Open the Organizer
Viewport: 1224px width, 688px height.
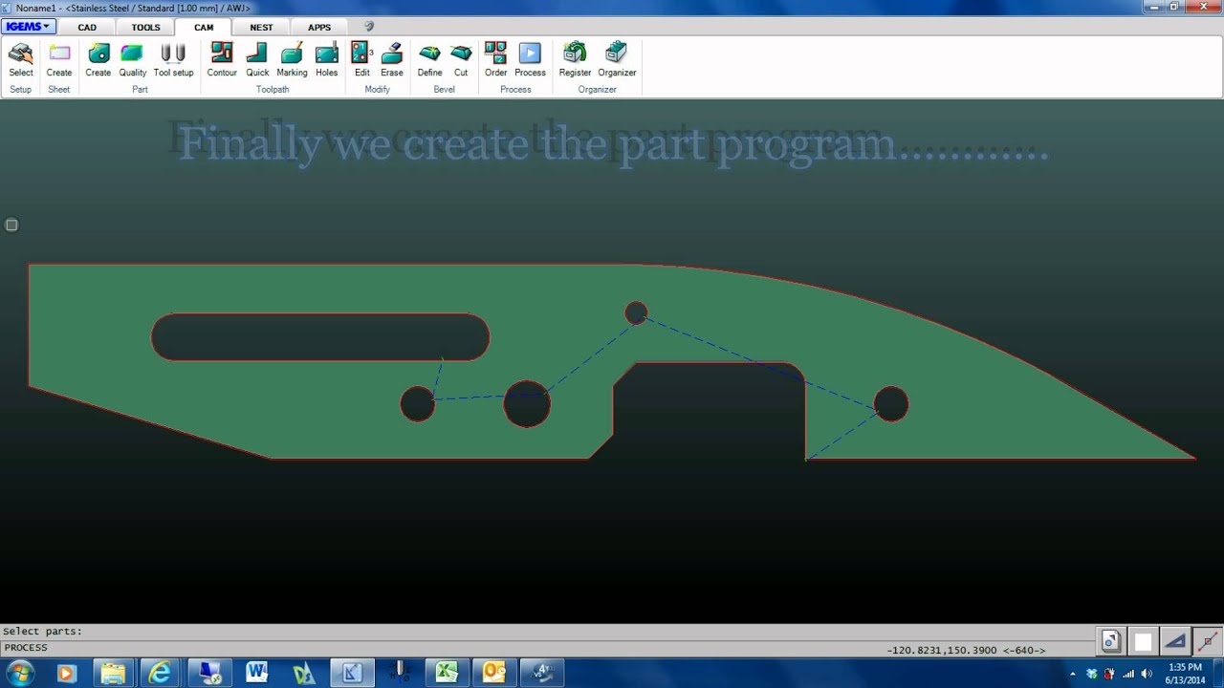point(617,59)
